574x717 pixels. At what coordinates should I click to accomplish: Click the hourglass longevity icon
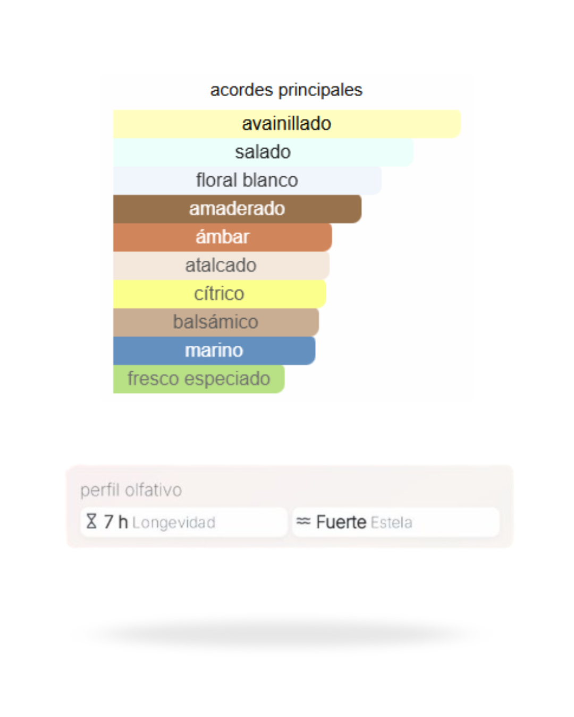pos(91,521)
